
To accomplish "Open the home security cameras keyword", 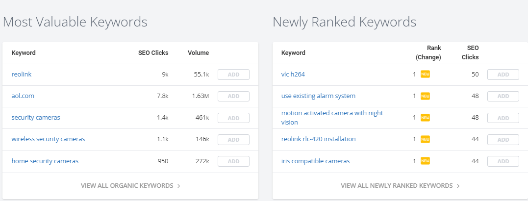I will click(x=45, y=161).
